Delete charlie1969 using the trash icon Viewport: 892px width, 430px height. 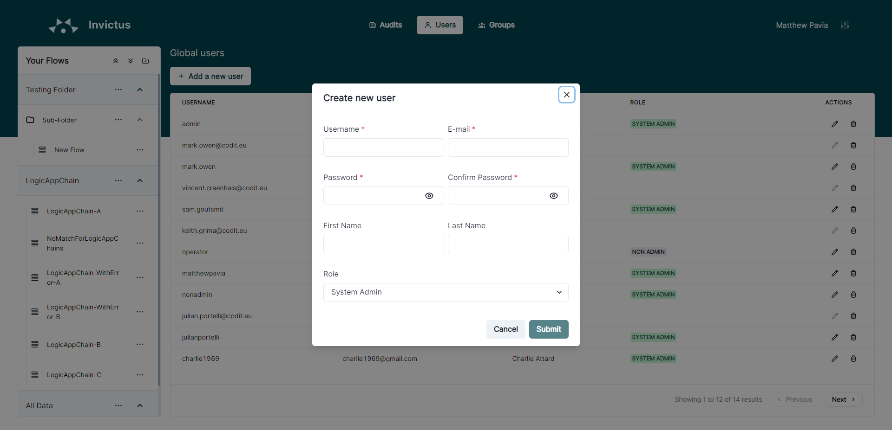[853, 358]
